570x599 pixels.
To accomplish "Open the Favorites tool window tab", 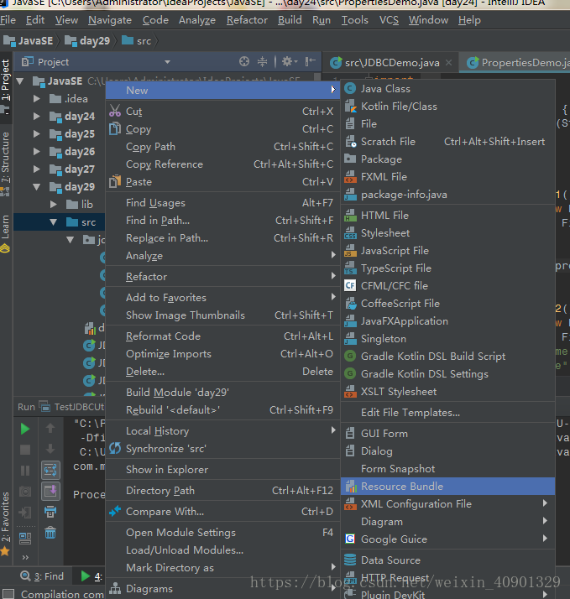I will point(5,523).
